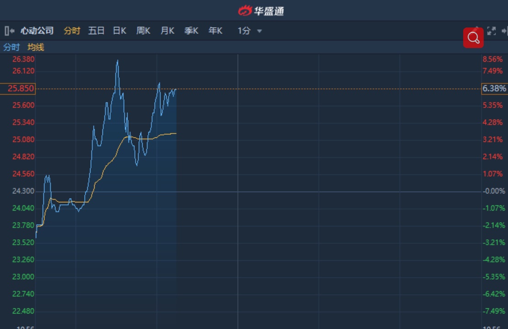Click the red search magnifier button

(x=473, y=38)
